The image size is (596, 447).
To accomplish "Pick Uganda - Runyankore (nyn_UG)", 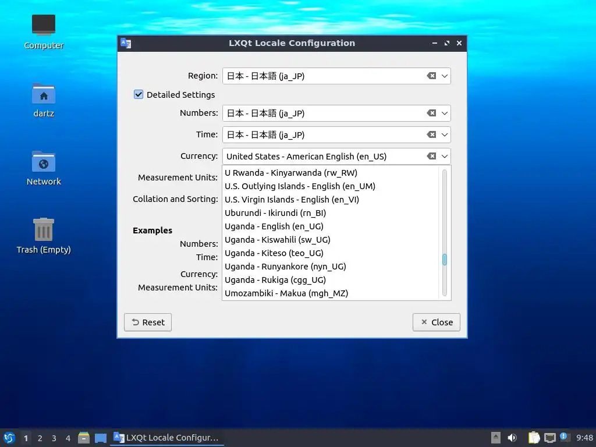I will [x=331, y=267].
